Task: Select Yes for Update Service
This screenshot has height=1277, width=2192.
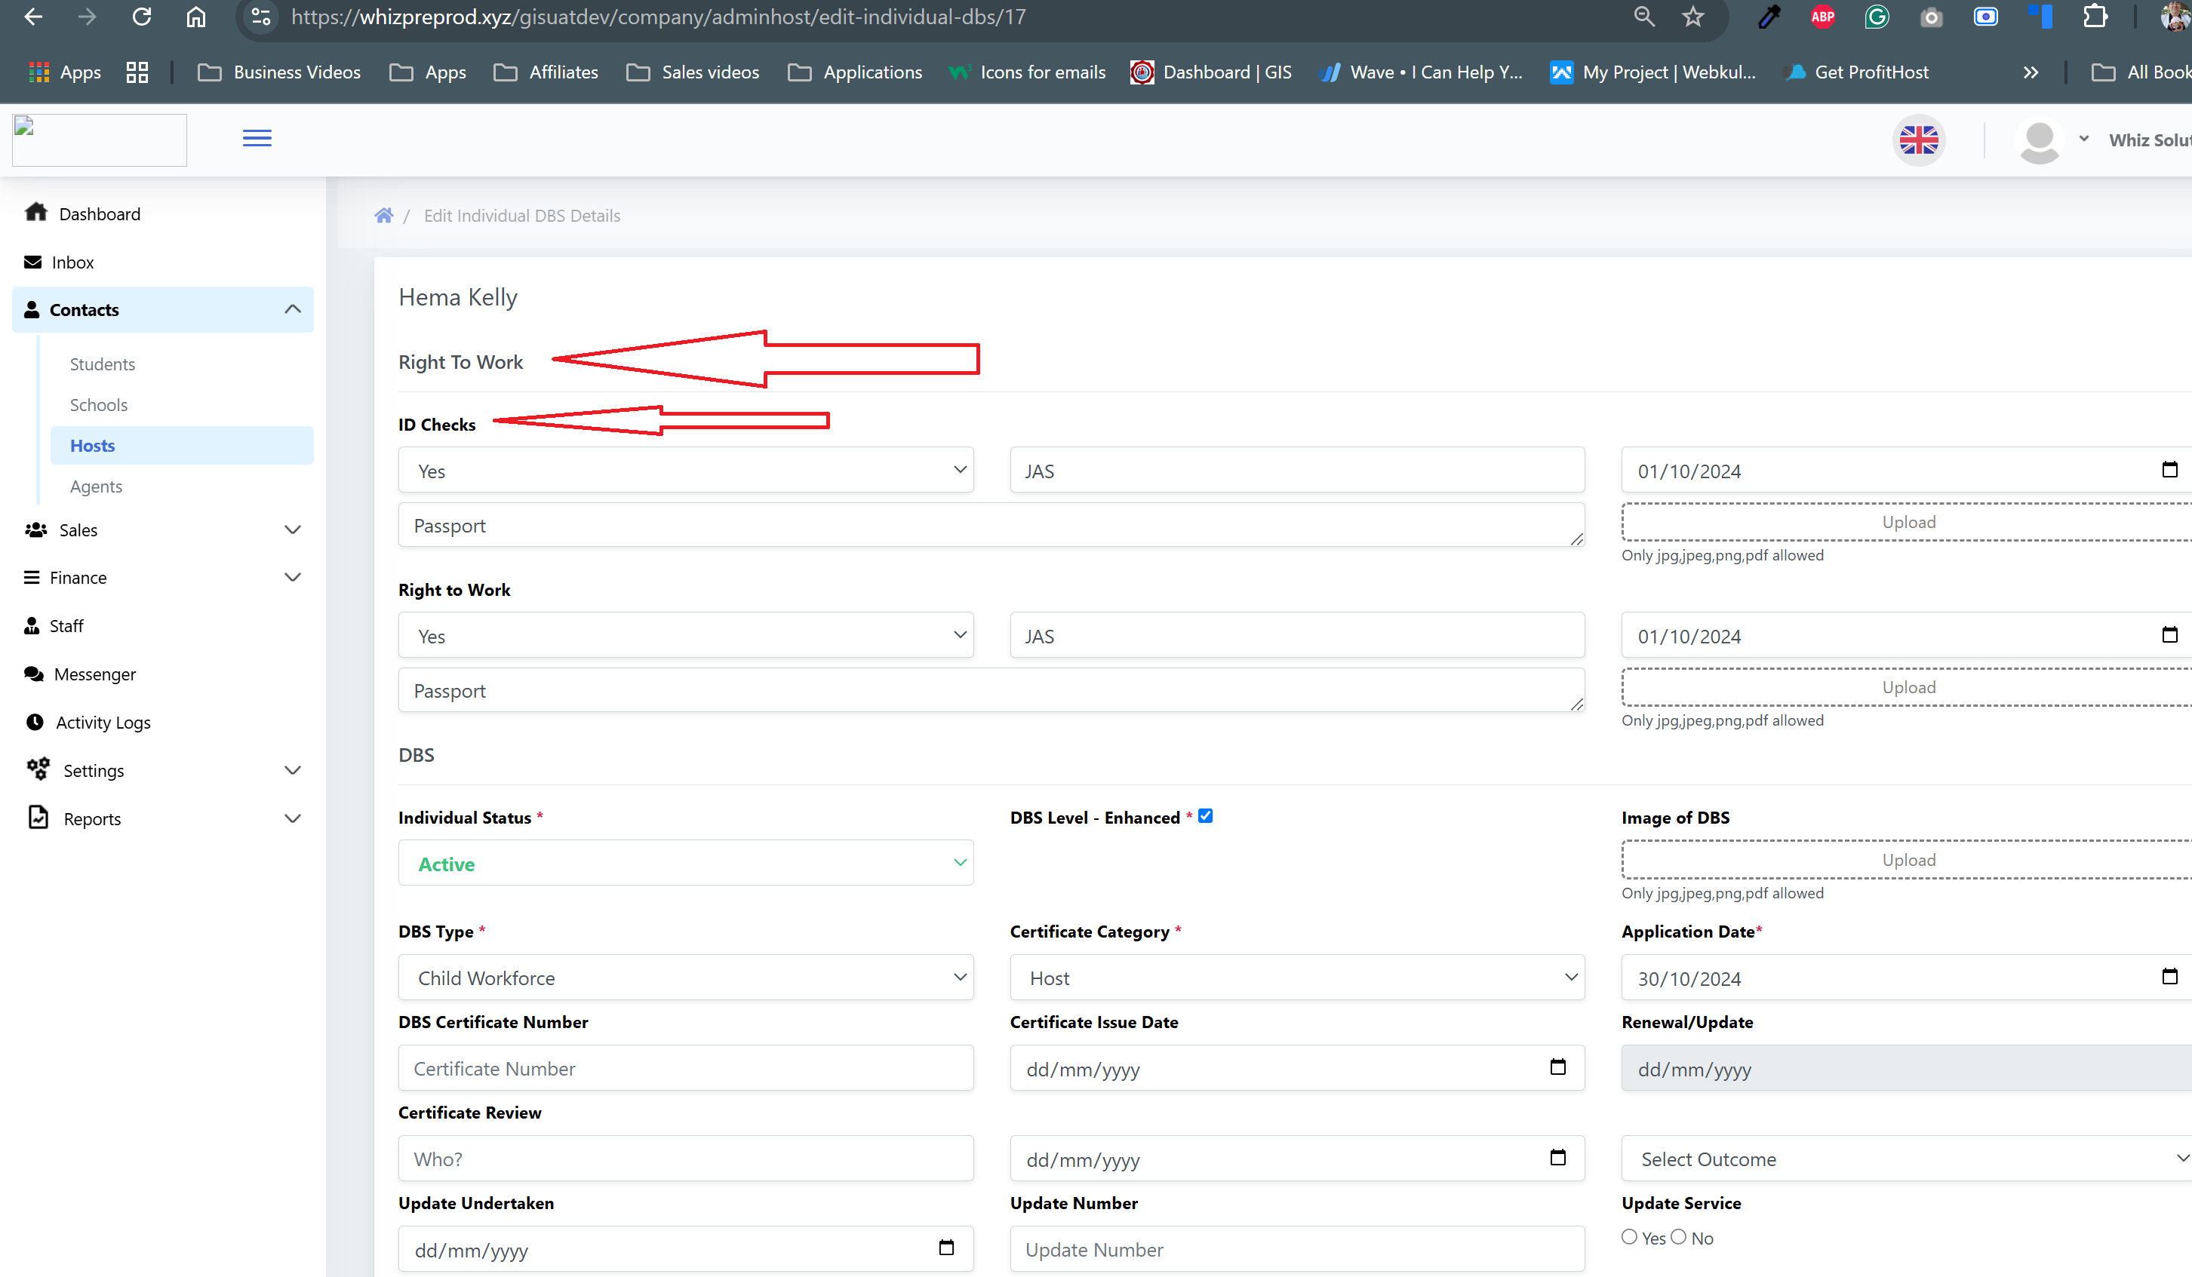Action: click(1629, 1236)
